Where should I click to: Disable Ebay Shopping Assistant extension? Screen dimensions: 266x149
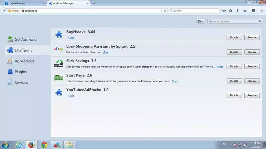234,52
